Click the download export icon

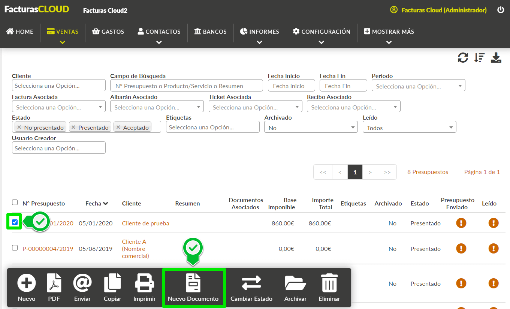[496, 58]
